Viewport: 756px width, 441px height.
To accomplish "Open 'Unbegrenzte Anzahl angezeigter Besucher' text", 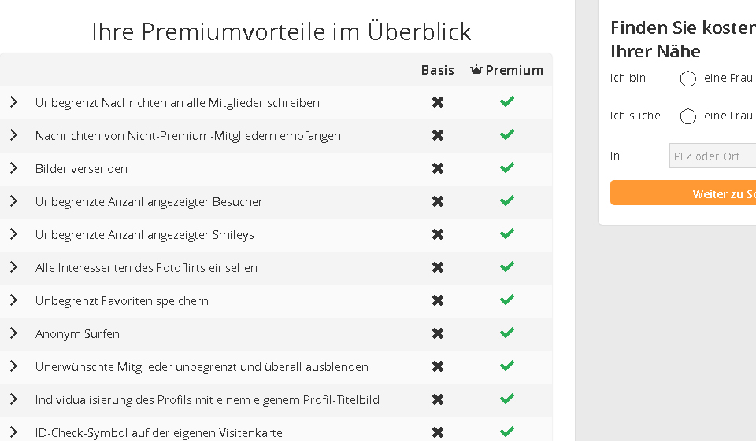I will (149, 201).
